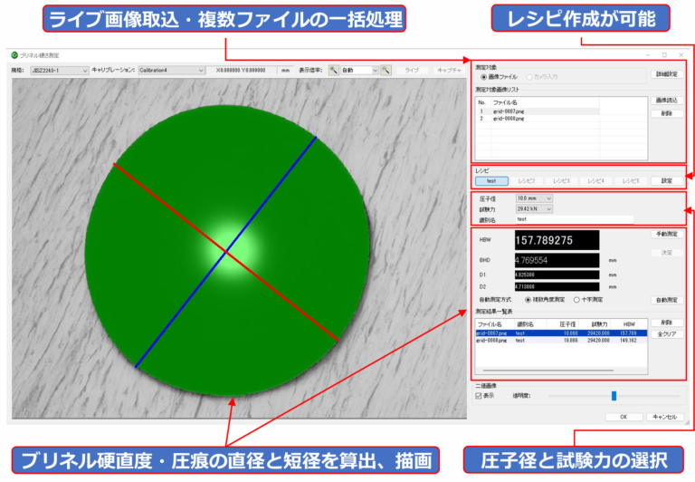Screen dimensions: 695x482
Task: Click 全クリア to clear all results
Action: (665, 333)
